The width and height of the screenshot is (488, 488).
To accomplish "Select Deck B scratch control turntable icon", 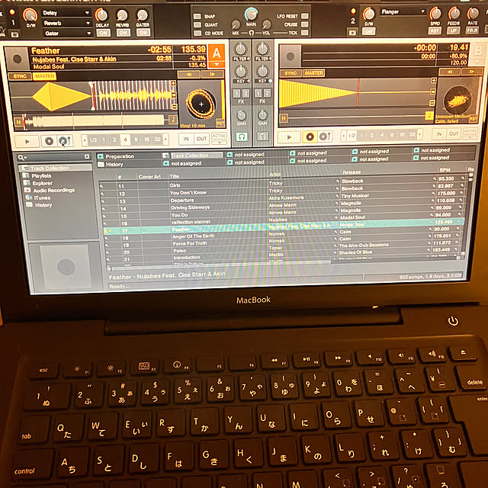I will [x=325, y=136].
